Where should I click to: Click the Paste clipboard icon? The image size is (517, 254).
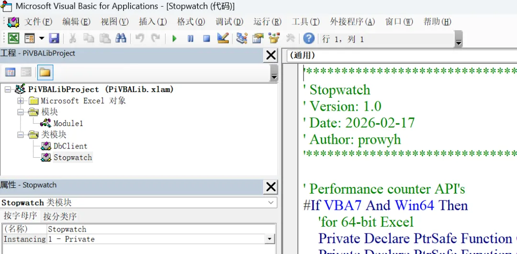pos(105,38)
